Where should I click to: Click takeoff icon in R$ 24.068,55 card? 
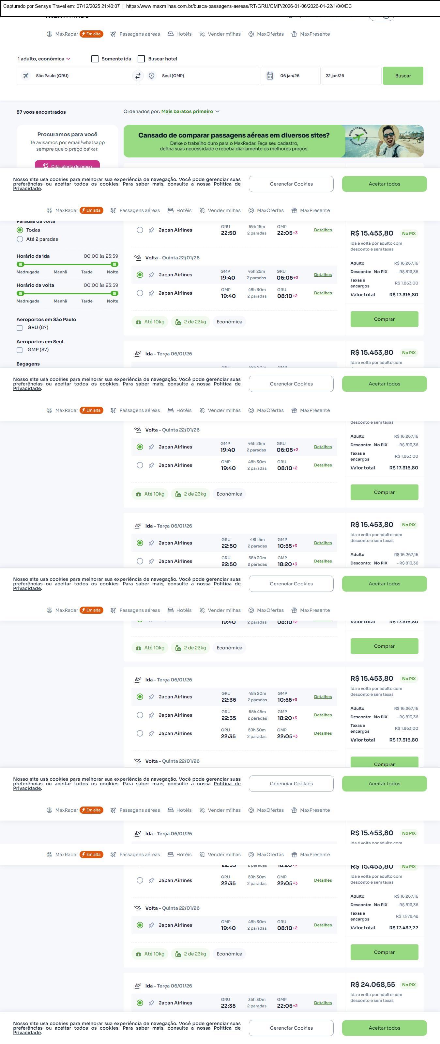(x=138, y=986)
